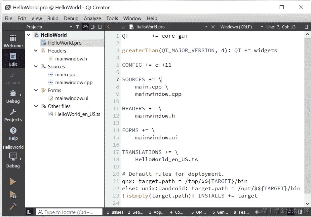
Task: Click the Line: 7, Col: 13 indicator
Action: pos(281,27)
